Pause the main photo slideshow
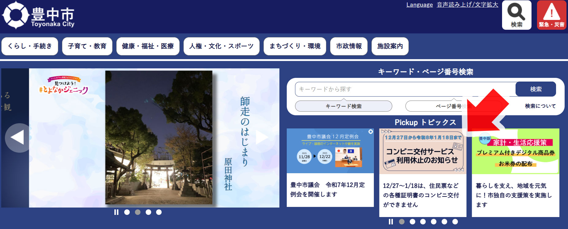This screenshot has height=229, width=568. 116,212
